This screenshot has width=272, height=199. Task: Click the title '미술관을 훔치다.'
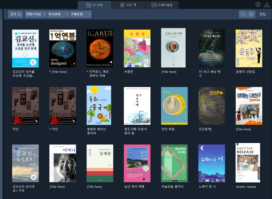pos(173,187)
